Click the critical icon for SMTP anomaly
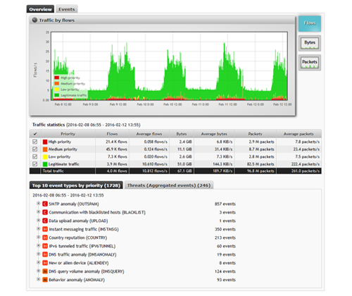 pos(45,204)
